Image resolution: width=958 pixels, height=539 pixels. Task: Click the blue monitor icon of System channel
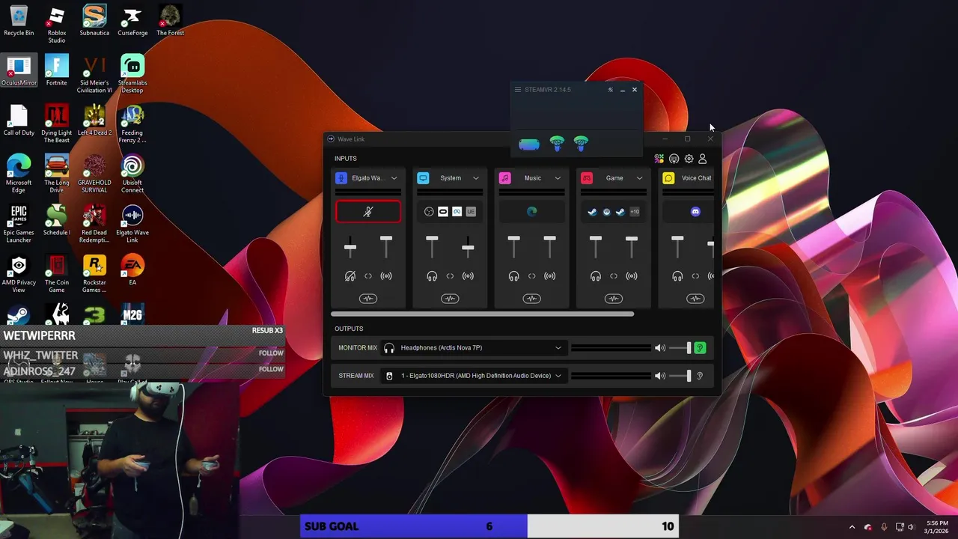[423, 178]
